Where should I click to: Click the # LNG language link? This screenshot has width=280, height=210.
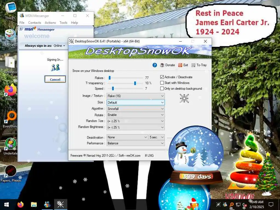(149, 156)
